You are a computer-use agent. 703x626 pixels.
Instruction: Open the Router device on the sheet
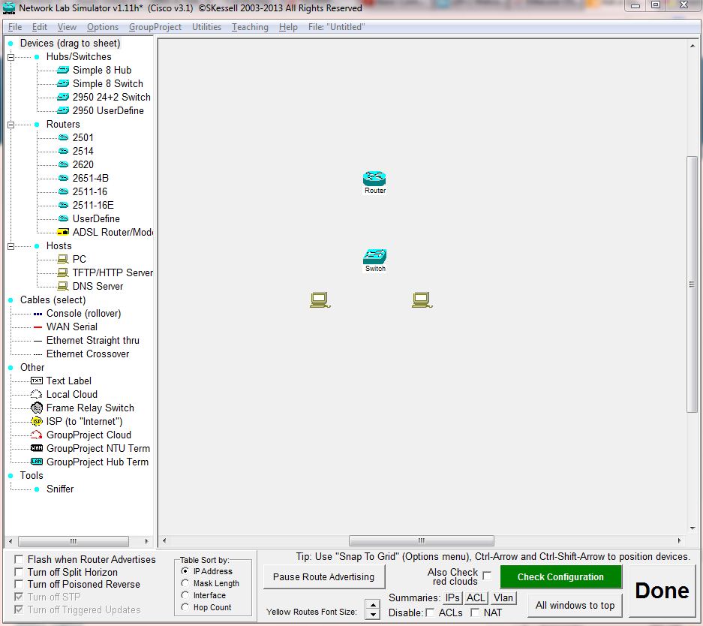point(374,177)
